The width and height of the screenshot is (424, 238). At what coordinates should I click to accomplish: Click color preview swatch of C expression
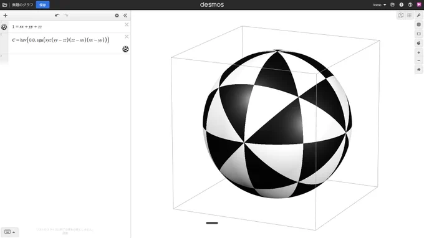(125, 49)
